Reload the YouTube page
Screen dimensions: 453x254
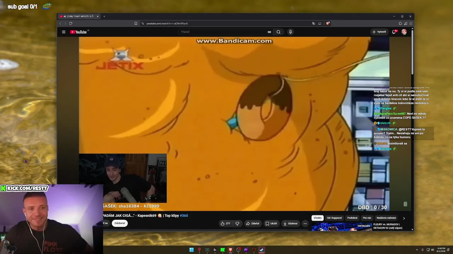71,23
